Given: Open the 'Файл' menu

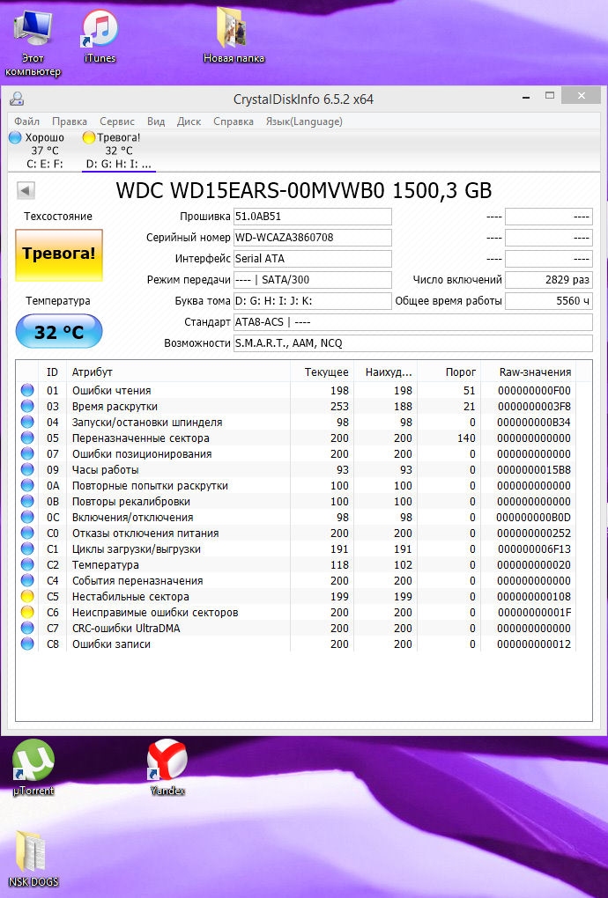Looking at the screenshot, I should coord(26,121).
